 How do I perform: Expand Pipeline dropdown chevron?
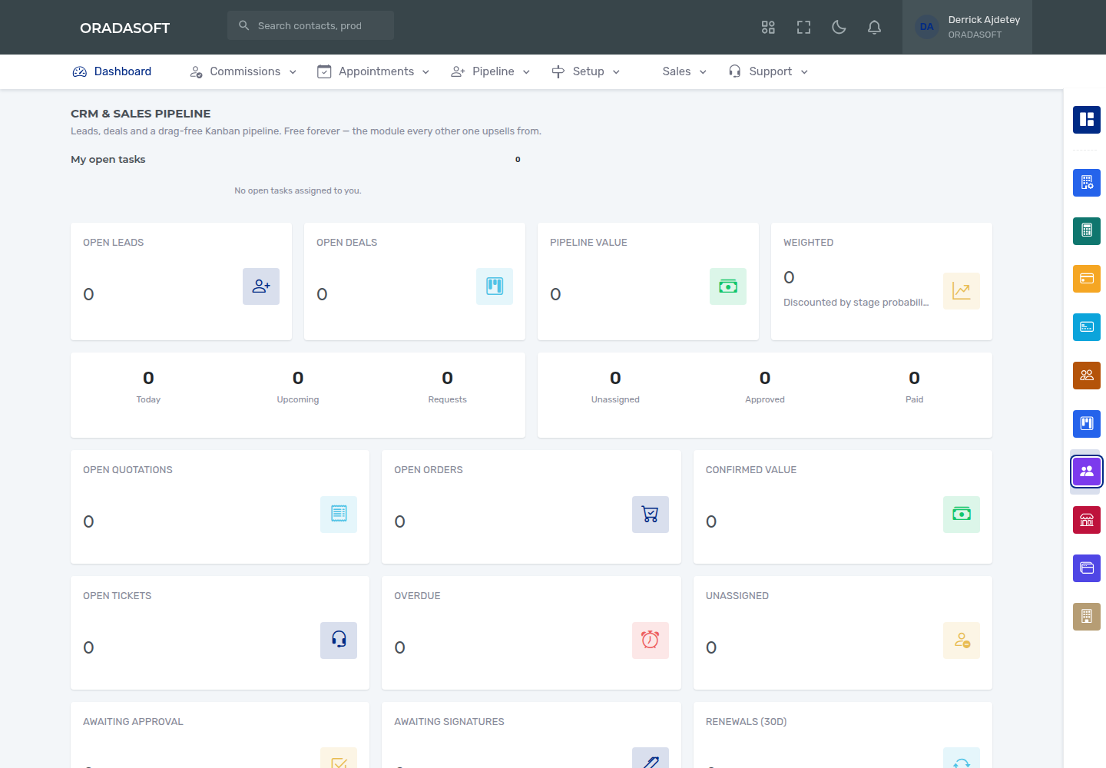pos(526,72)
